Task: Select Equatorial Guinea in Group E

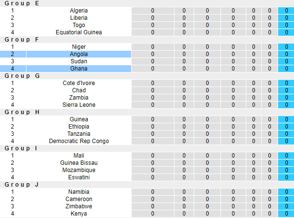Action: click(x=79, y=32)
